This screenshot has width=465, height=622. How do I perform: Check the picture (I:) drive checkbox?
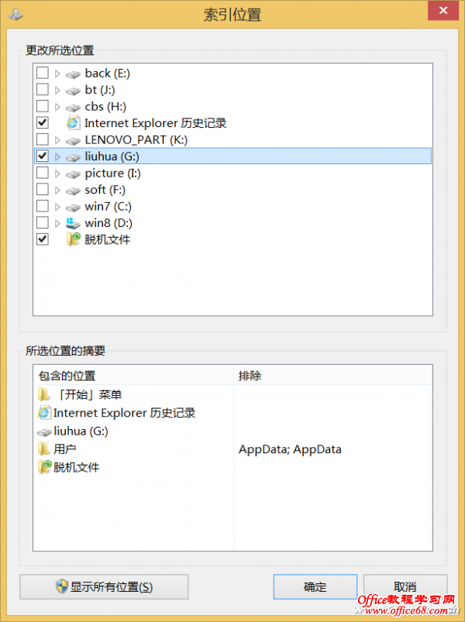[43, 173]
